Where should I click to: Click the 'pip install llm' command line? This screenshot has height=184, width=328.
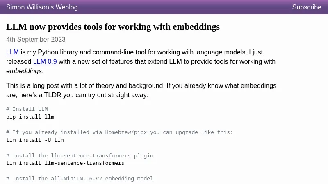click(x=30, y=117)
